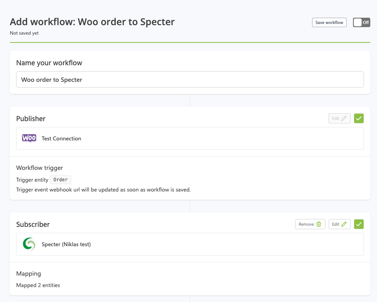The image size is (377, 302).
Task: Toggle the green checkmark in the Subscriber section
Action: coord(359,224)
